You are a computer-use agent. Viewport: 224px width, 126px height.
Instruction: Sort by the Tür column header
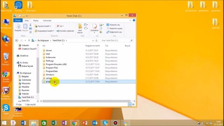click(107, 46)
